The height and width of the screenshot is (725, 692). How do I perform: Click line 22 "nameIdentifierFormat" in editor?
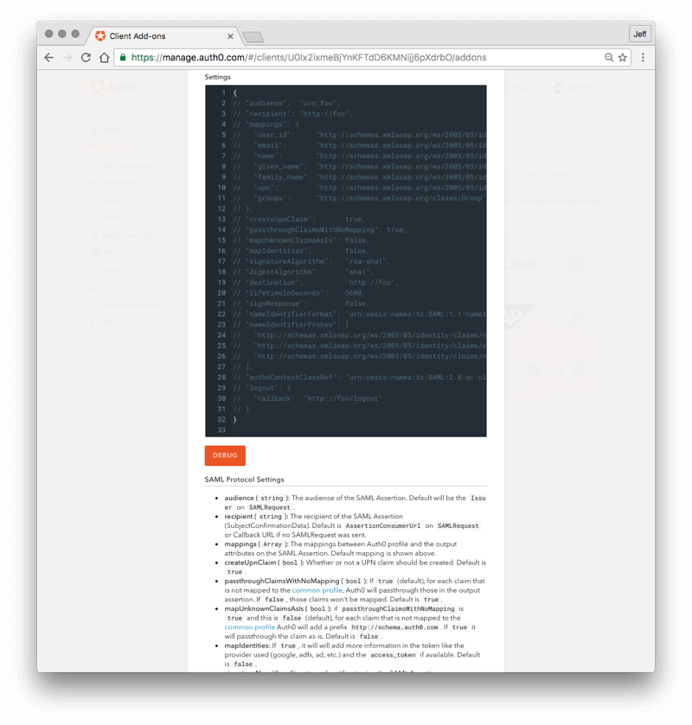coord(360,314)
